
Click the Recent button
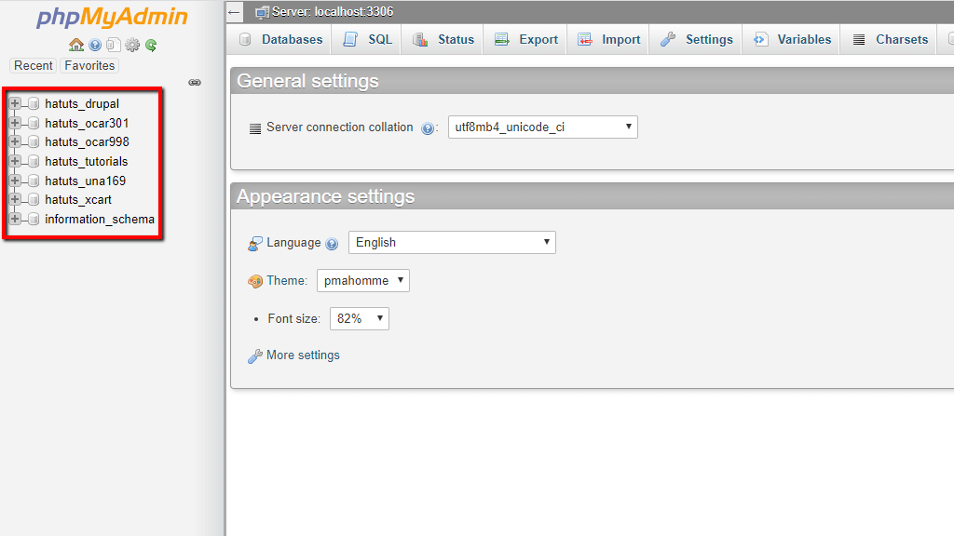click(34, 66)
